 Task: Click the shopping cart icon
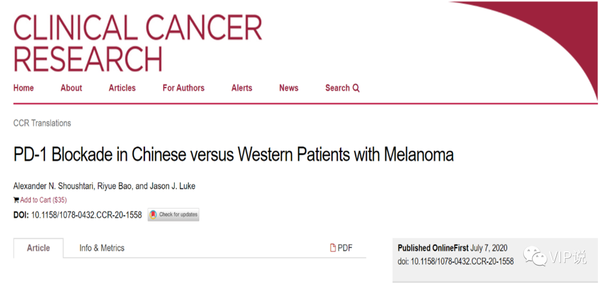pos(16,200)
